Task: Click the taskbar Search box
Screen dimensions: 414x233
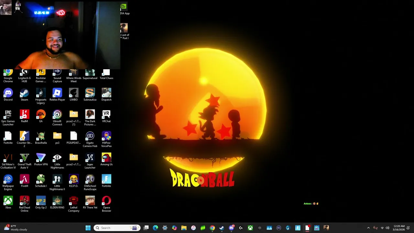Action: [117, 228]
